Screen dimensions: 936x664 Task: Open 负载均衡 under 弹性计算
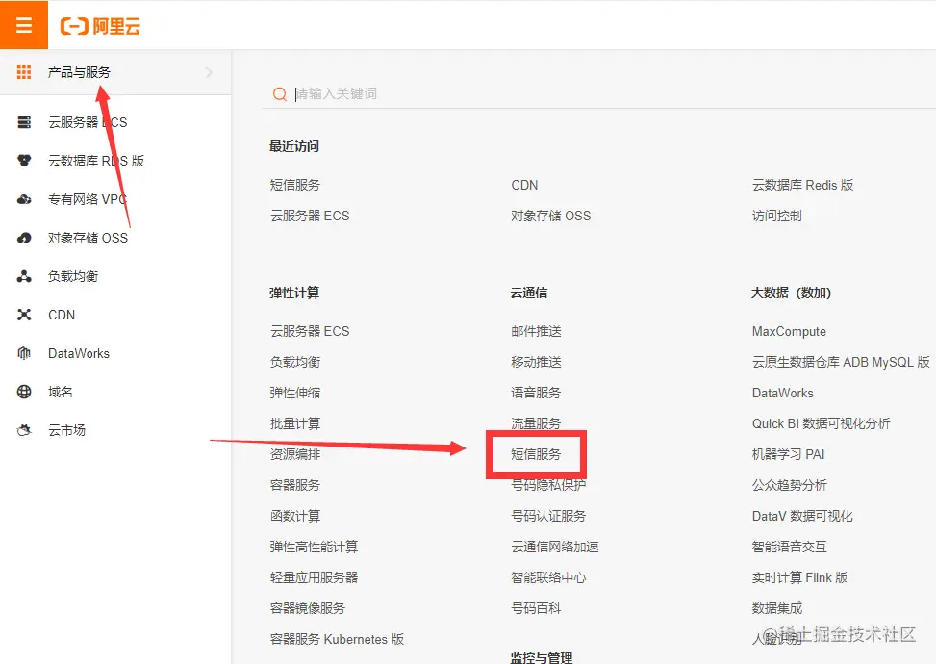click(x=295, y=362)
